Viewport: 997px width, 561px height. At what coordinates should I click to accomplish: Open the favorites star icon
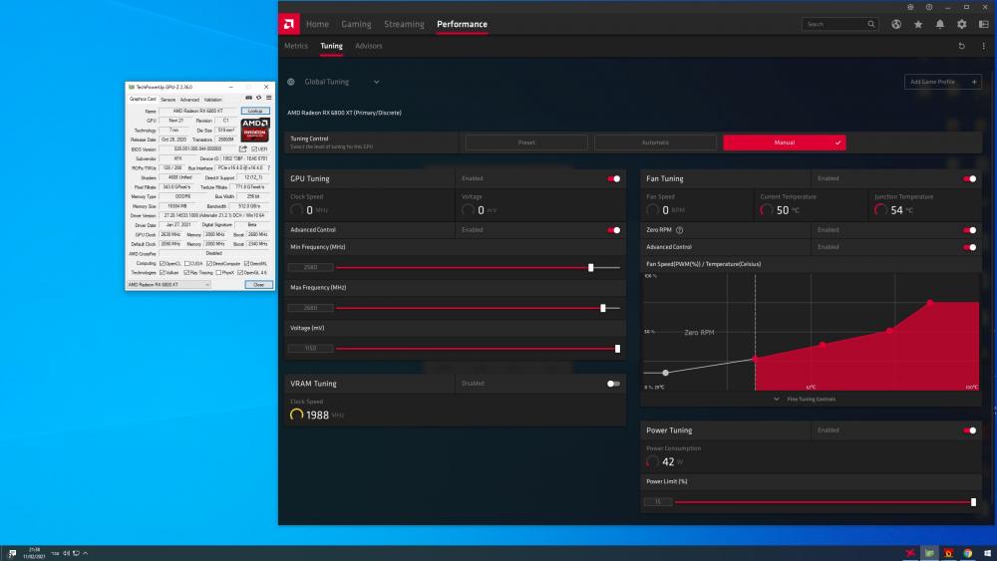pyautogui.click(x=918, y=24)
